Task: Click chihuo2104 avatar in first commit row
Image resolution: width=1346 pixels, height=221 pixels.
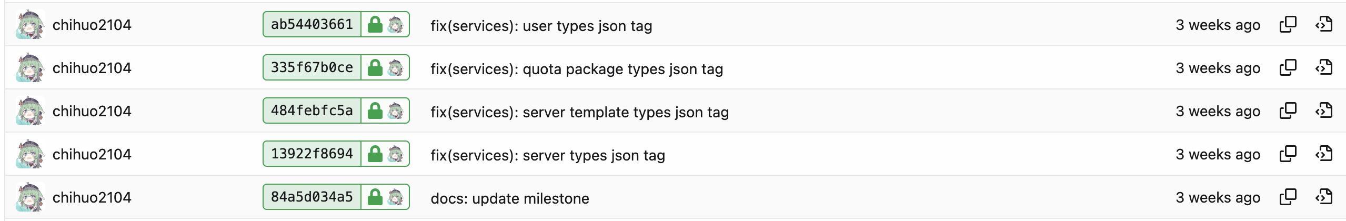Action: pyautogui.click(x=29, y=25)
